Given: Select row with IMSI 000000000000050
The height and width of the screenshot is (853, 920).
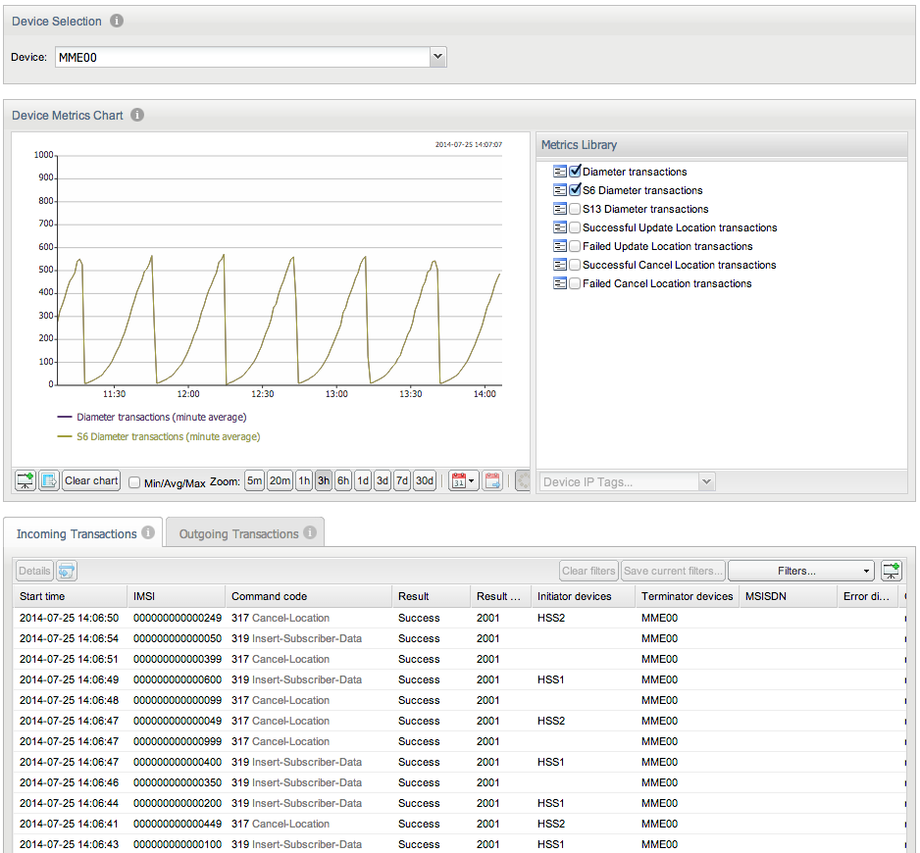Looking at the screenshot, I should tap(459, 638).
